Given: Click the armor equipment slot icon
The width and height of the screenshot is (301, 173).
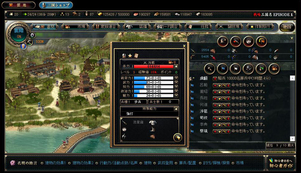Looking at the screenshot, I should pos(153,122).
